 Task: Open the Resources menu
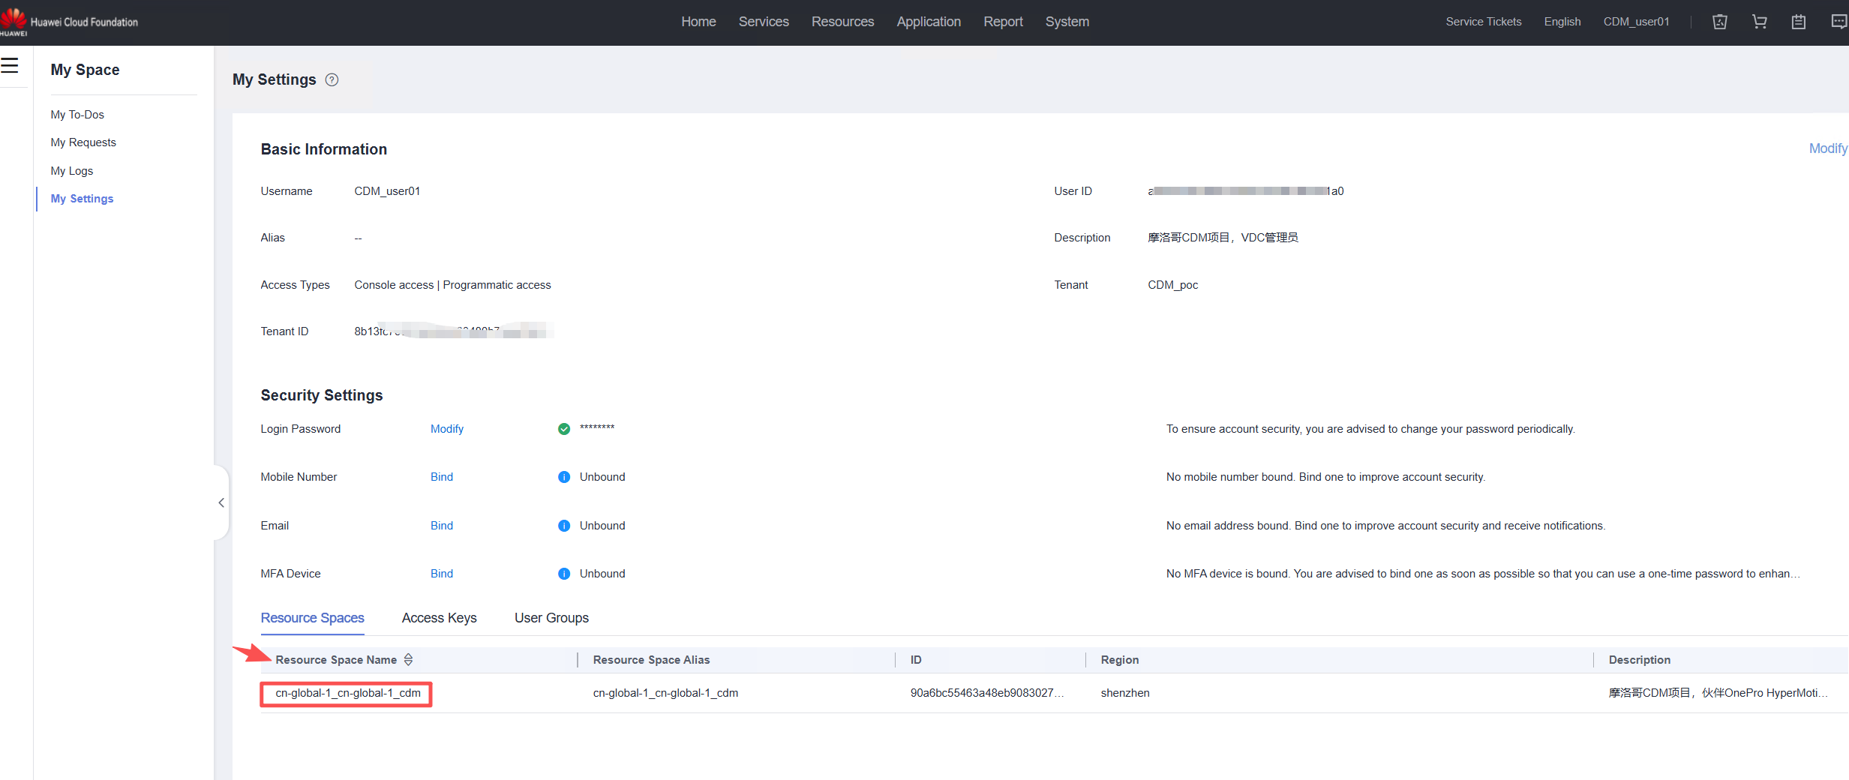842,22
